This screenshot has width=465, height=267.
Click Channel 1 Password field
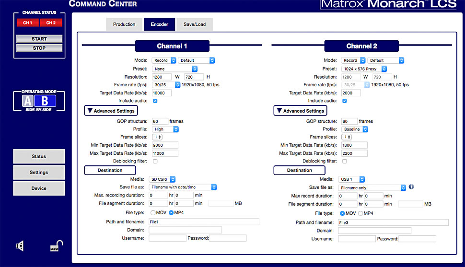click(228, 238)
